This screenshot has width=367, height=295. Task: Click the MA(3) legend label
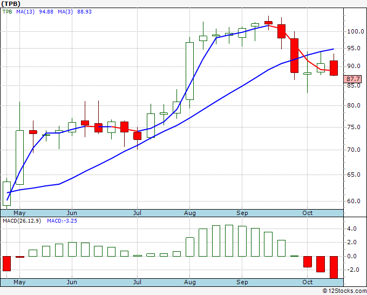(x=65, y=11)
